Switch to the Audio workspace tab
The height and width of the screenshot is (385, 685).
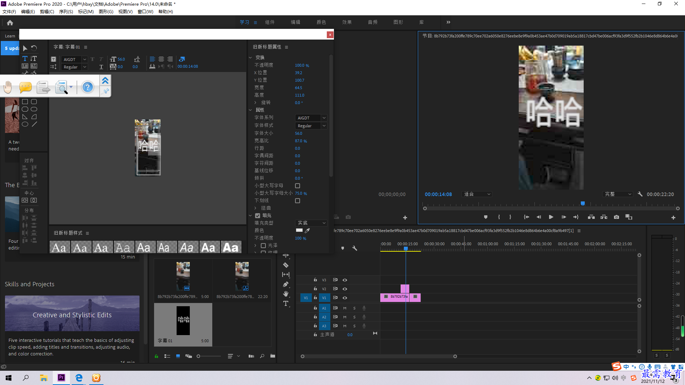click(372, 22)
